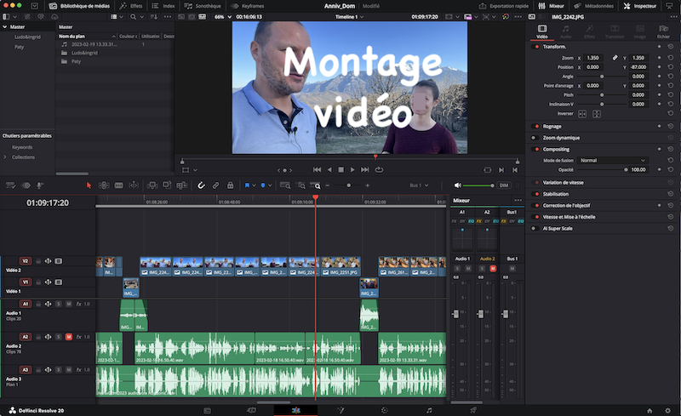Open Timeline View Options icon

[x=10, y=185]
